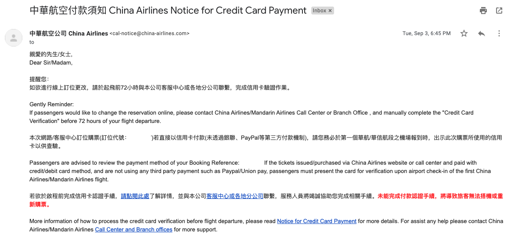Star this message from China Airlines
Image resolution: width=511 pixels, height=238 pixels.
click(464, 33)
